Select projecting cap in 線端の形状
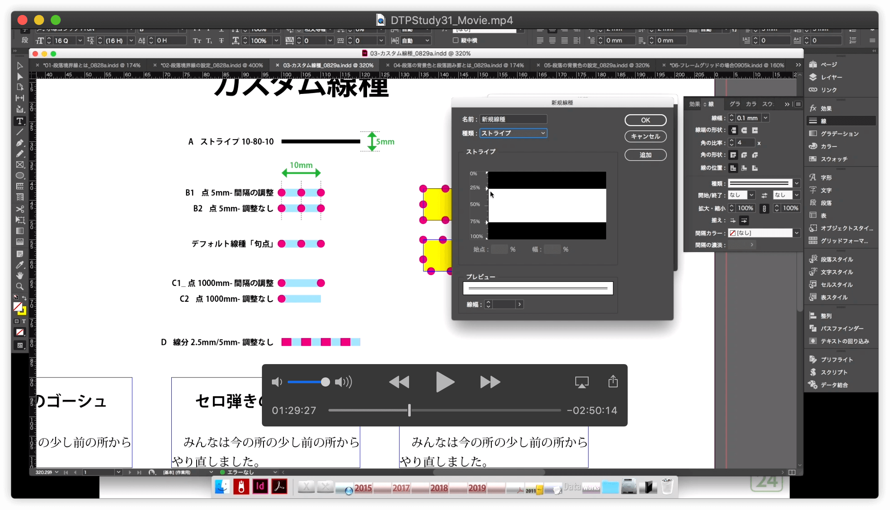The image size is (890, 510). click(755, 131)
